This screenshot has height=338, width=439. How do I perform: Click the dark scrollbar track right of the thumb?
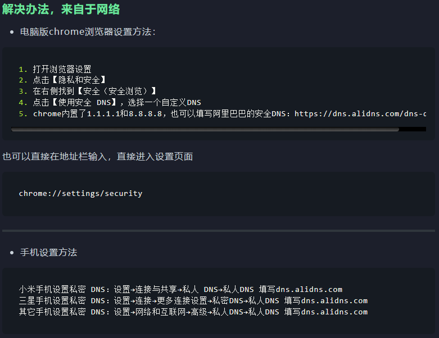point(413,129)
